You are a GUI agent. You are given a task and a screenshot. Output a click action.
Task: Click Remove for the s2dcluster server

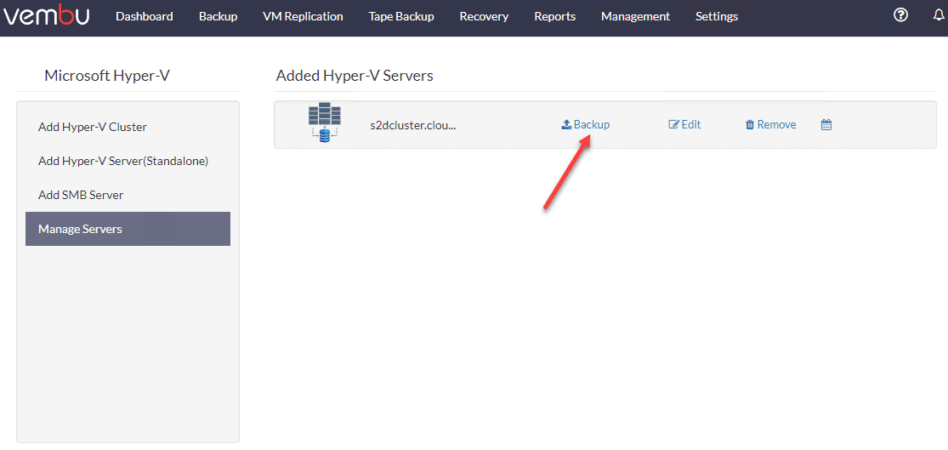pos(770,124)
